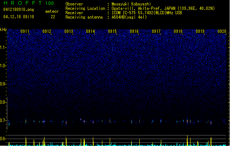Click the kHz axis unit label

3,30
